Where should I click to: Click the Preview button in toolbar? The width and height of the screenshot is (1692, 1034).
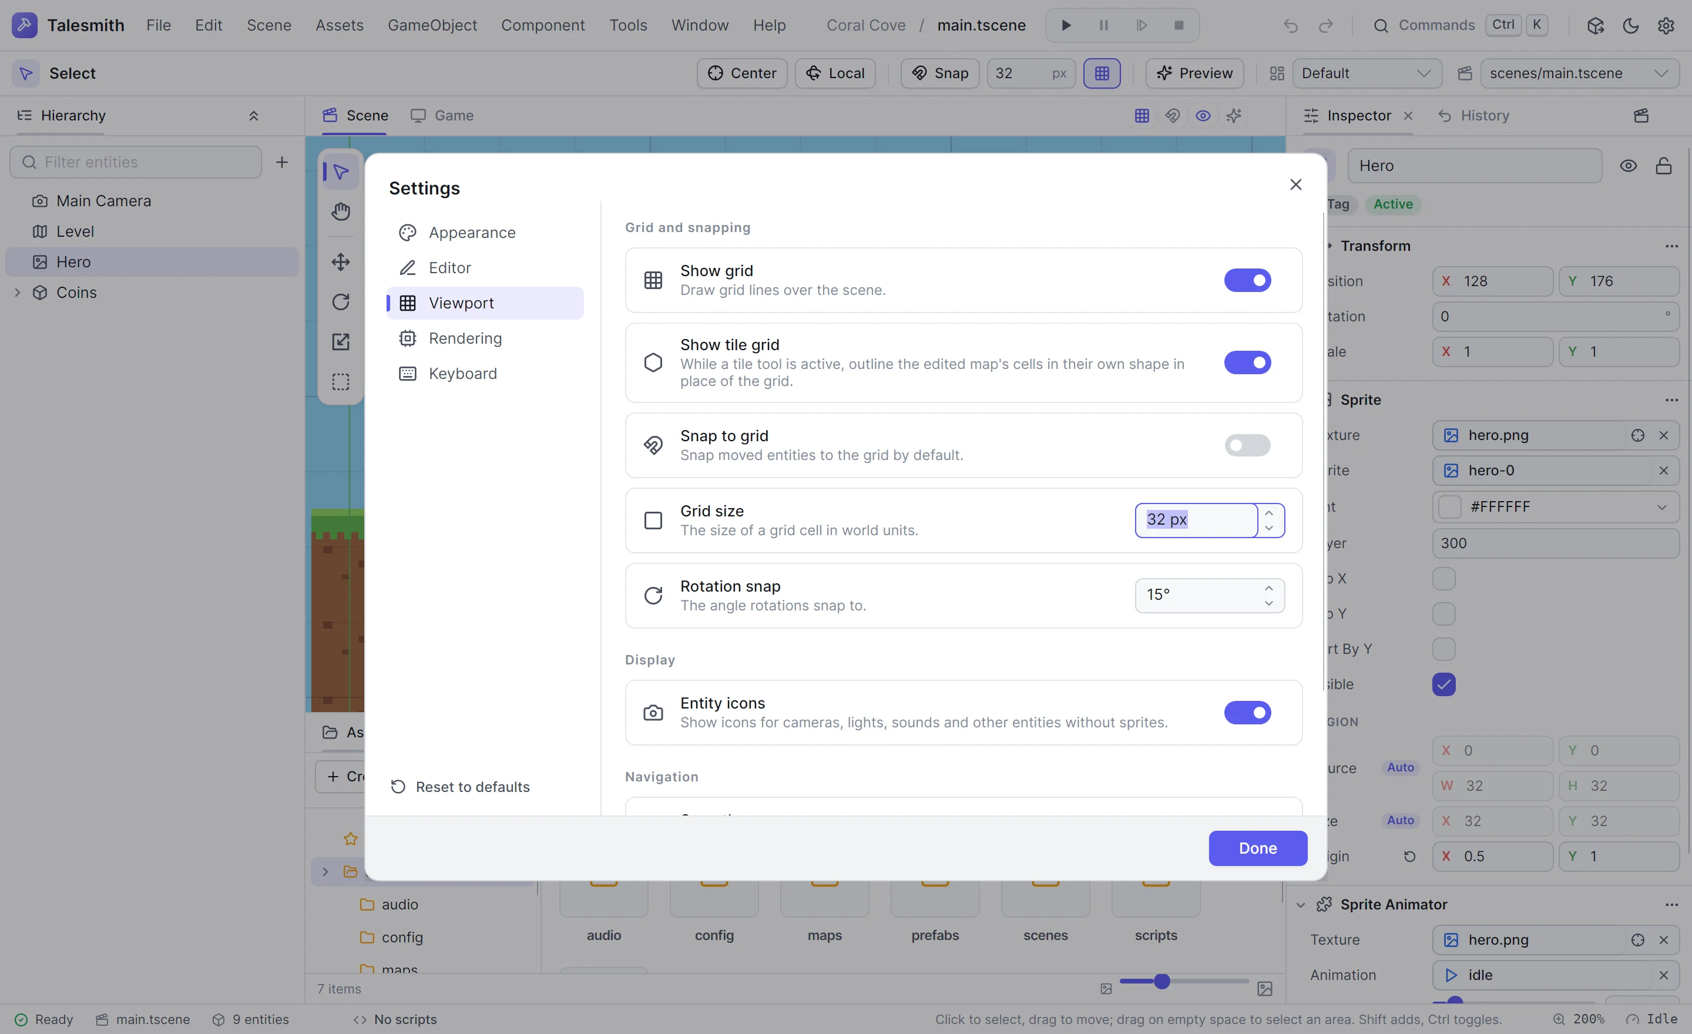[x=1194, y=73]
